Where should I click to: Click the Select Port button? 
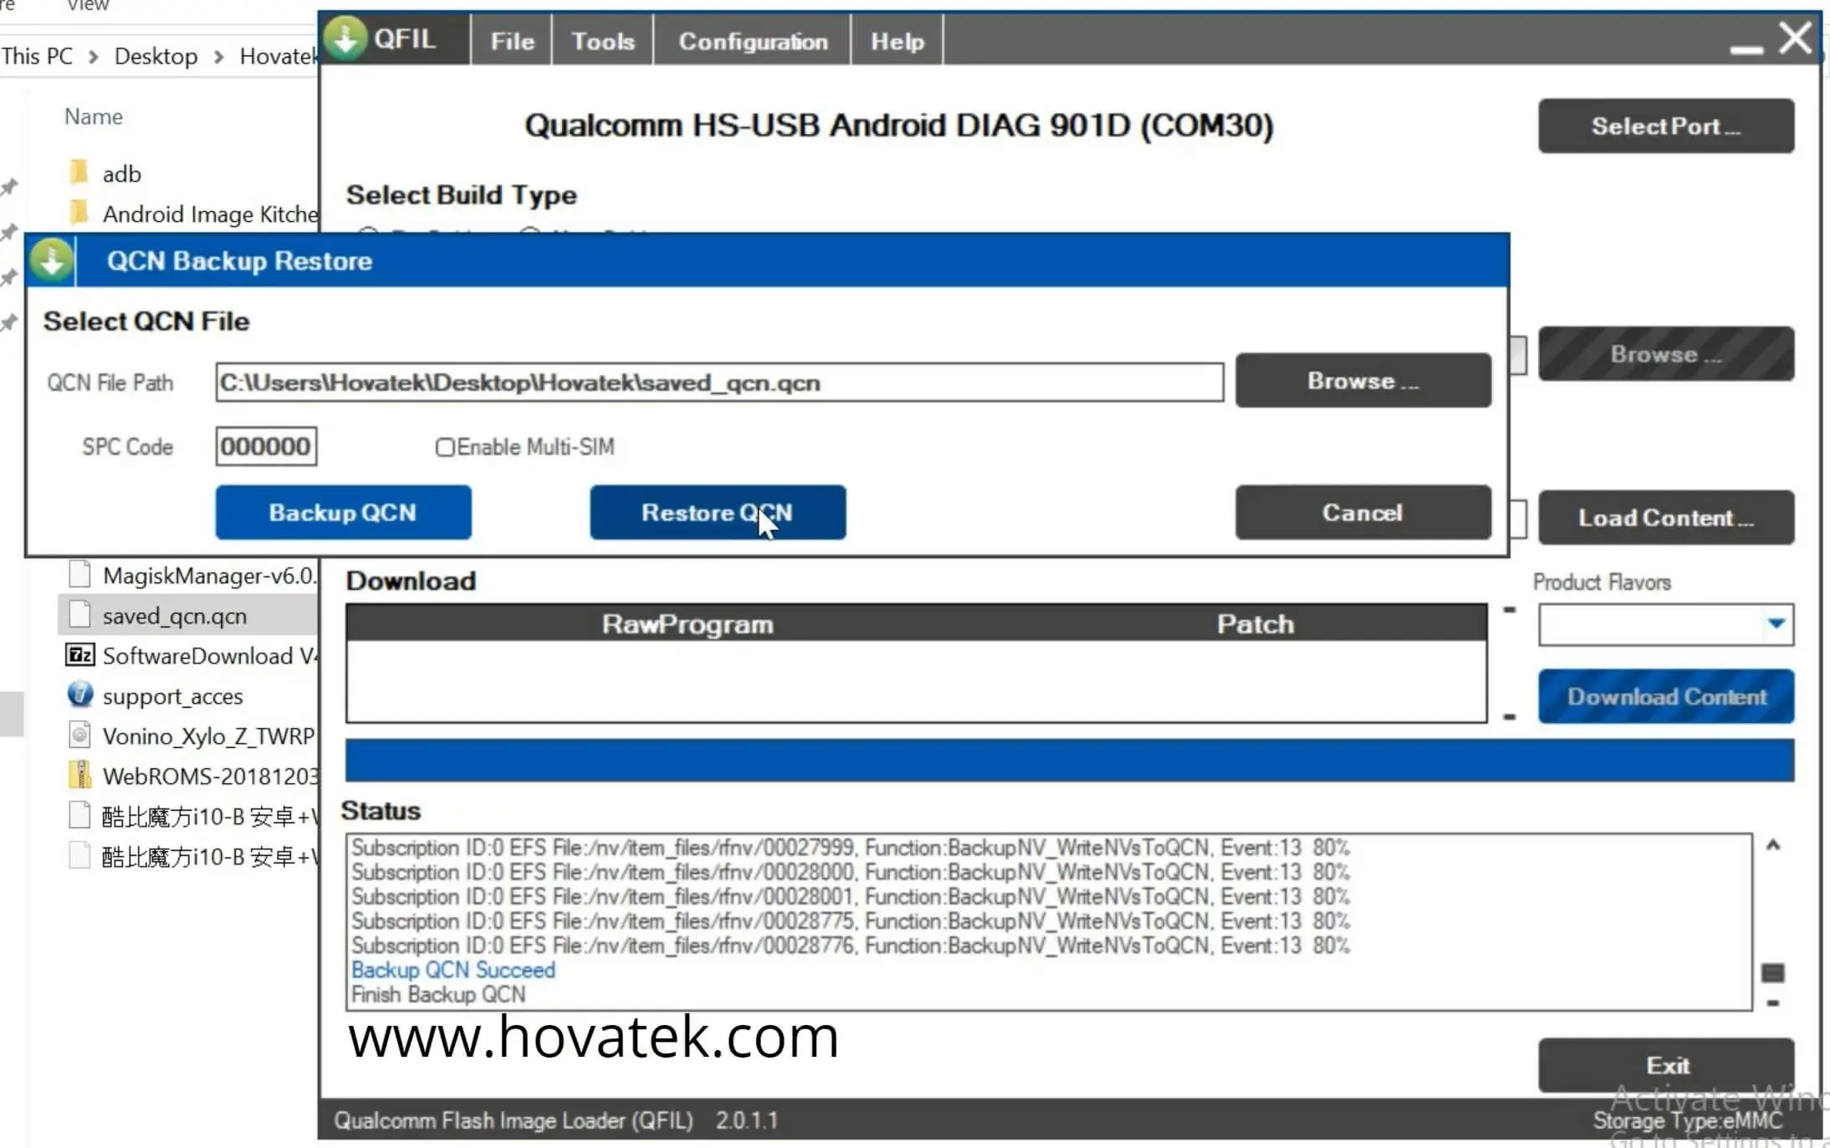click(x=1665, y=126)
